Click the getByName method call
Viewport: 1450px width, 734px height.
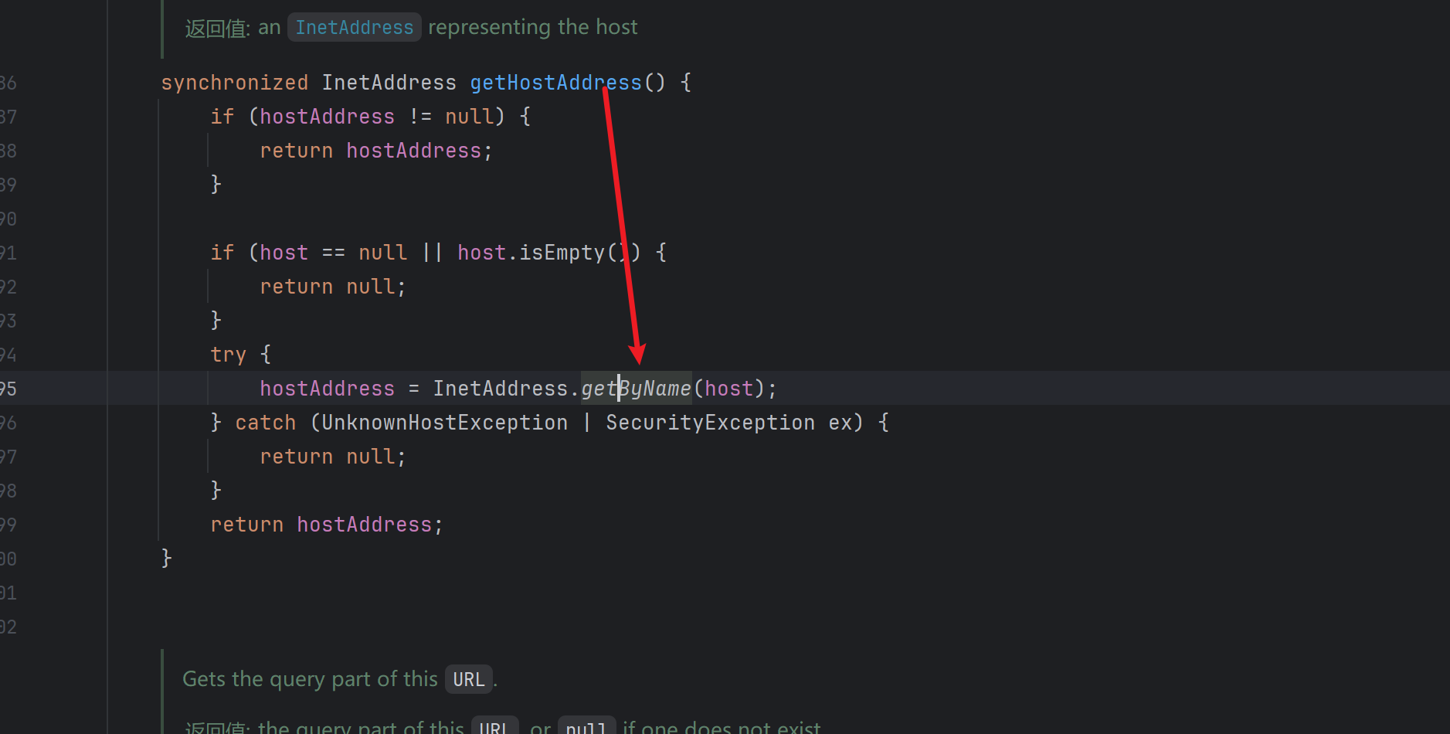[637, 389]
